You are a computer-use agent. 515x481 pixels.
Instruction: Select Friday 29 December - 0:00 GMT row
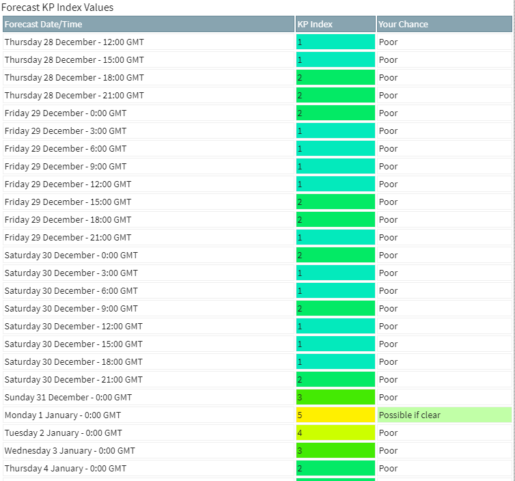click(257, 113)
